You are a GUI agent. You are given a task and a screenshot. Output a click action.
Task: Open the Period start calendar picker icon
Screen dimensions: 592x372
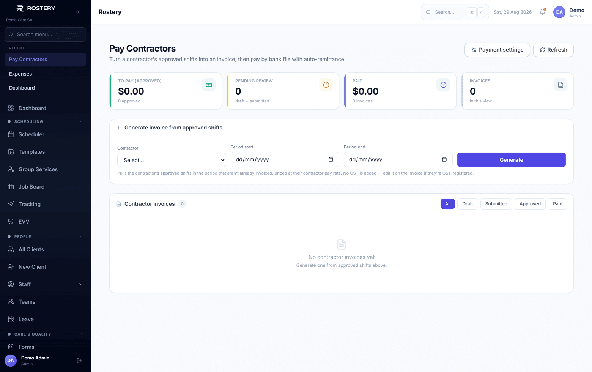coord(331,159)
